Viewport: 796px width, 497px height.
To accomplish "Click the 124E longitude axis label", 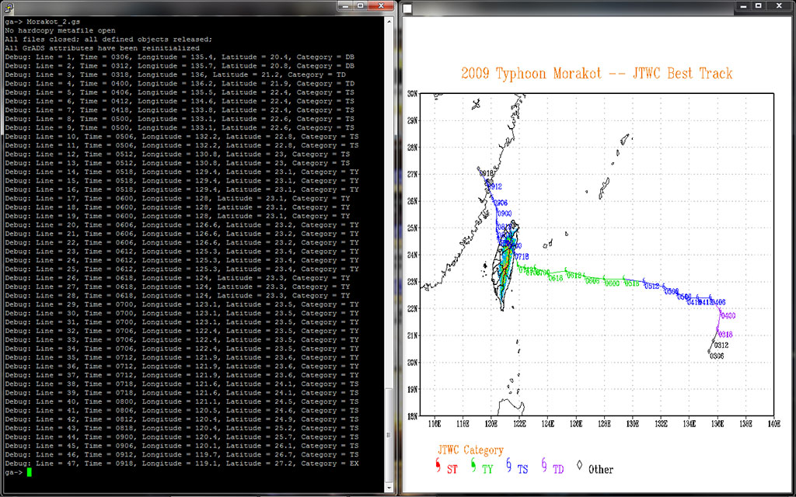I will 548,423.
